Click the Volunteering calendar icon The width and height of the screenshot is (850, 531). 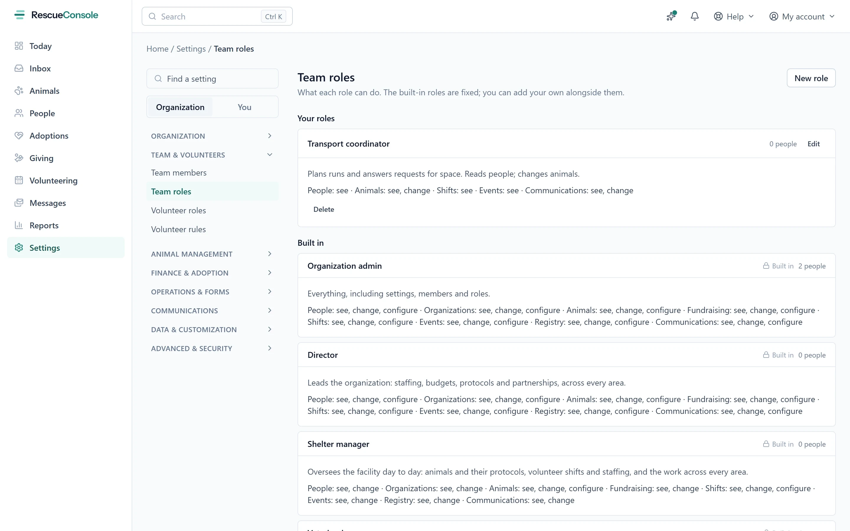tap(19, 181)
